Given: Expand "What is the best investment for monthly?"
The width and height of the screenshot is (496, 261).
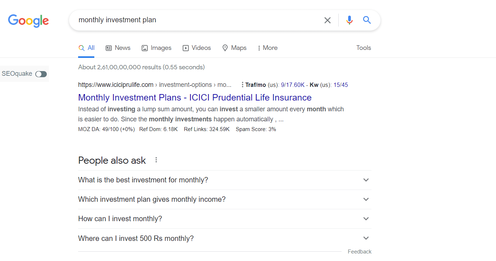Looking at the screenshot, I should [x=225, y=180].
